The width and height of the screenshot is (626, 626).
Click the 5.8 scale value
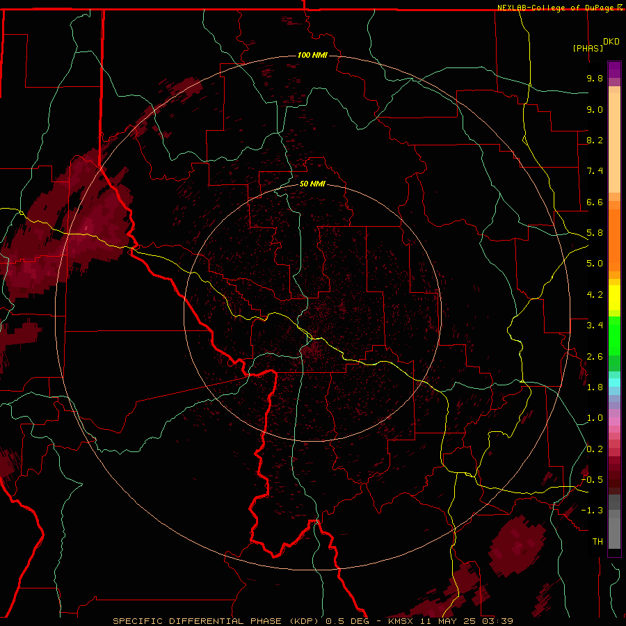click(x=595, y=233)
